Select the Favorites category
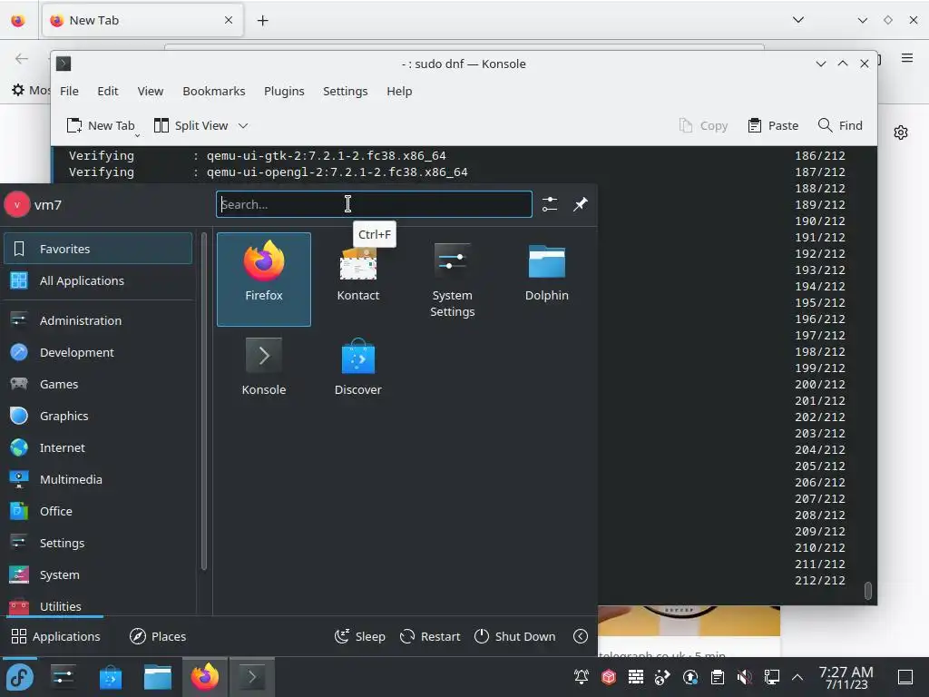 click(98, 249)
